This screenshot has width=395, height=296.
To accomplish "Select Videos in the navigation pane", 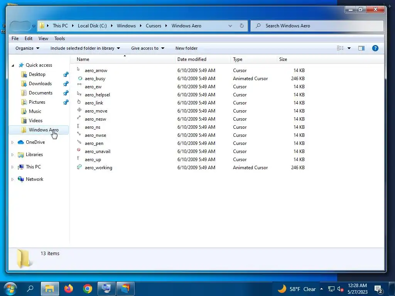I will click(x=35, y=121).
